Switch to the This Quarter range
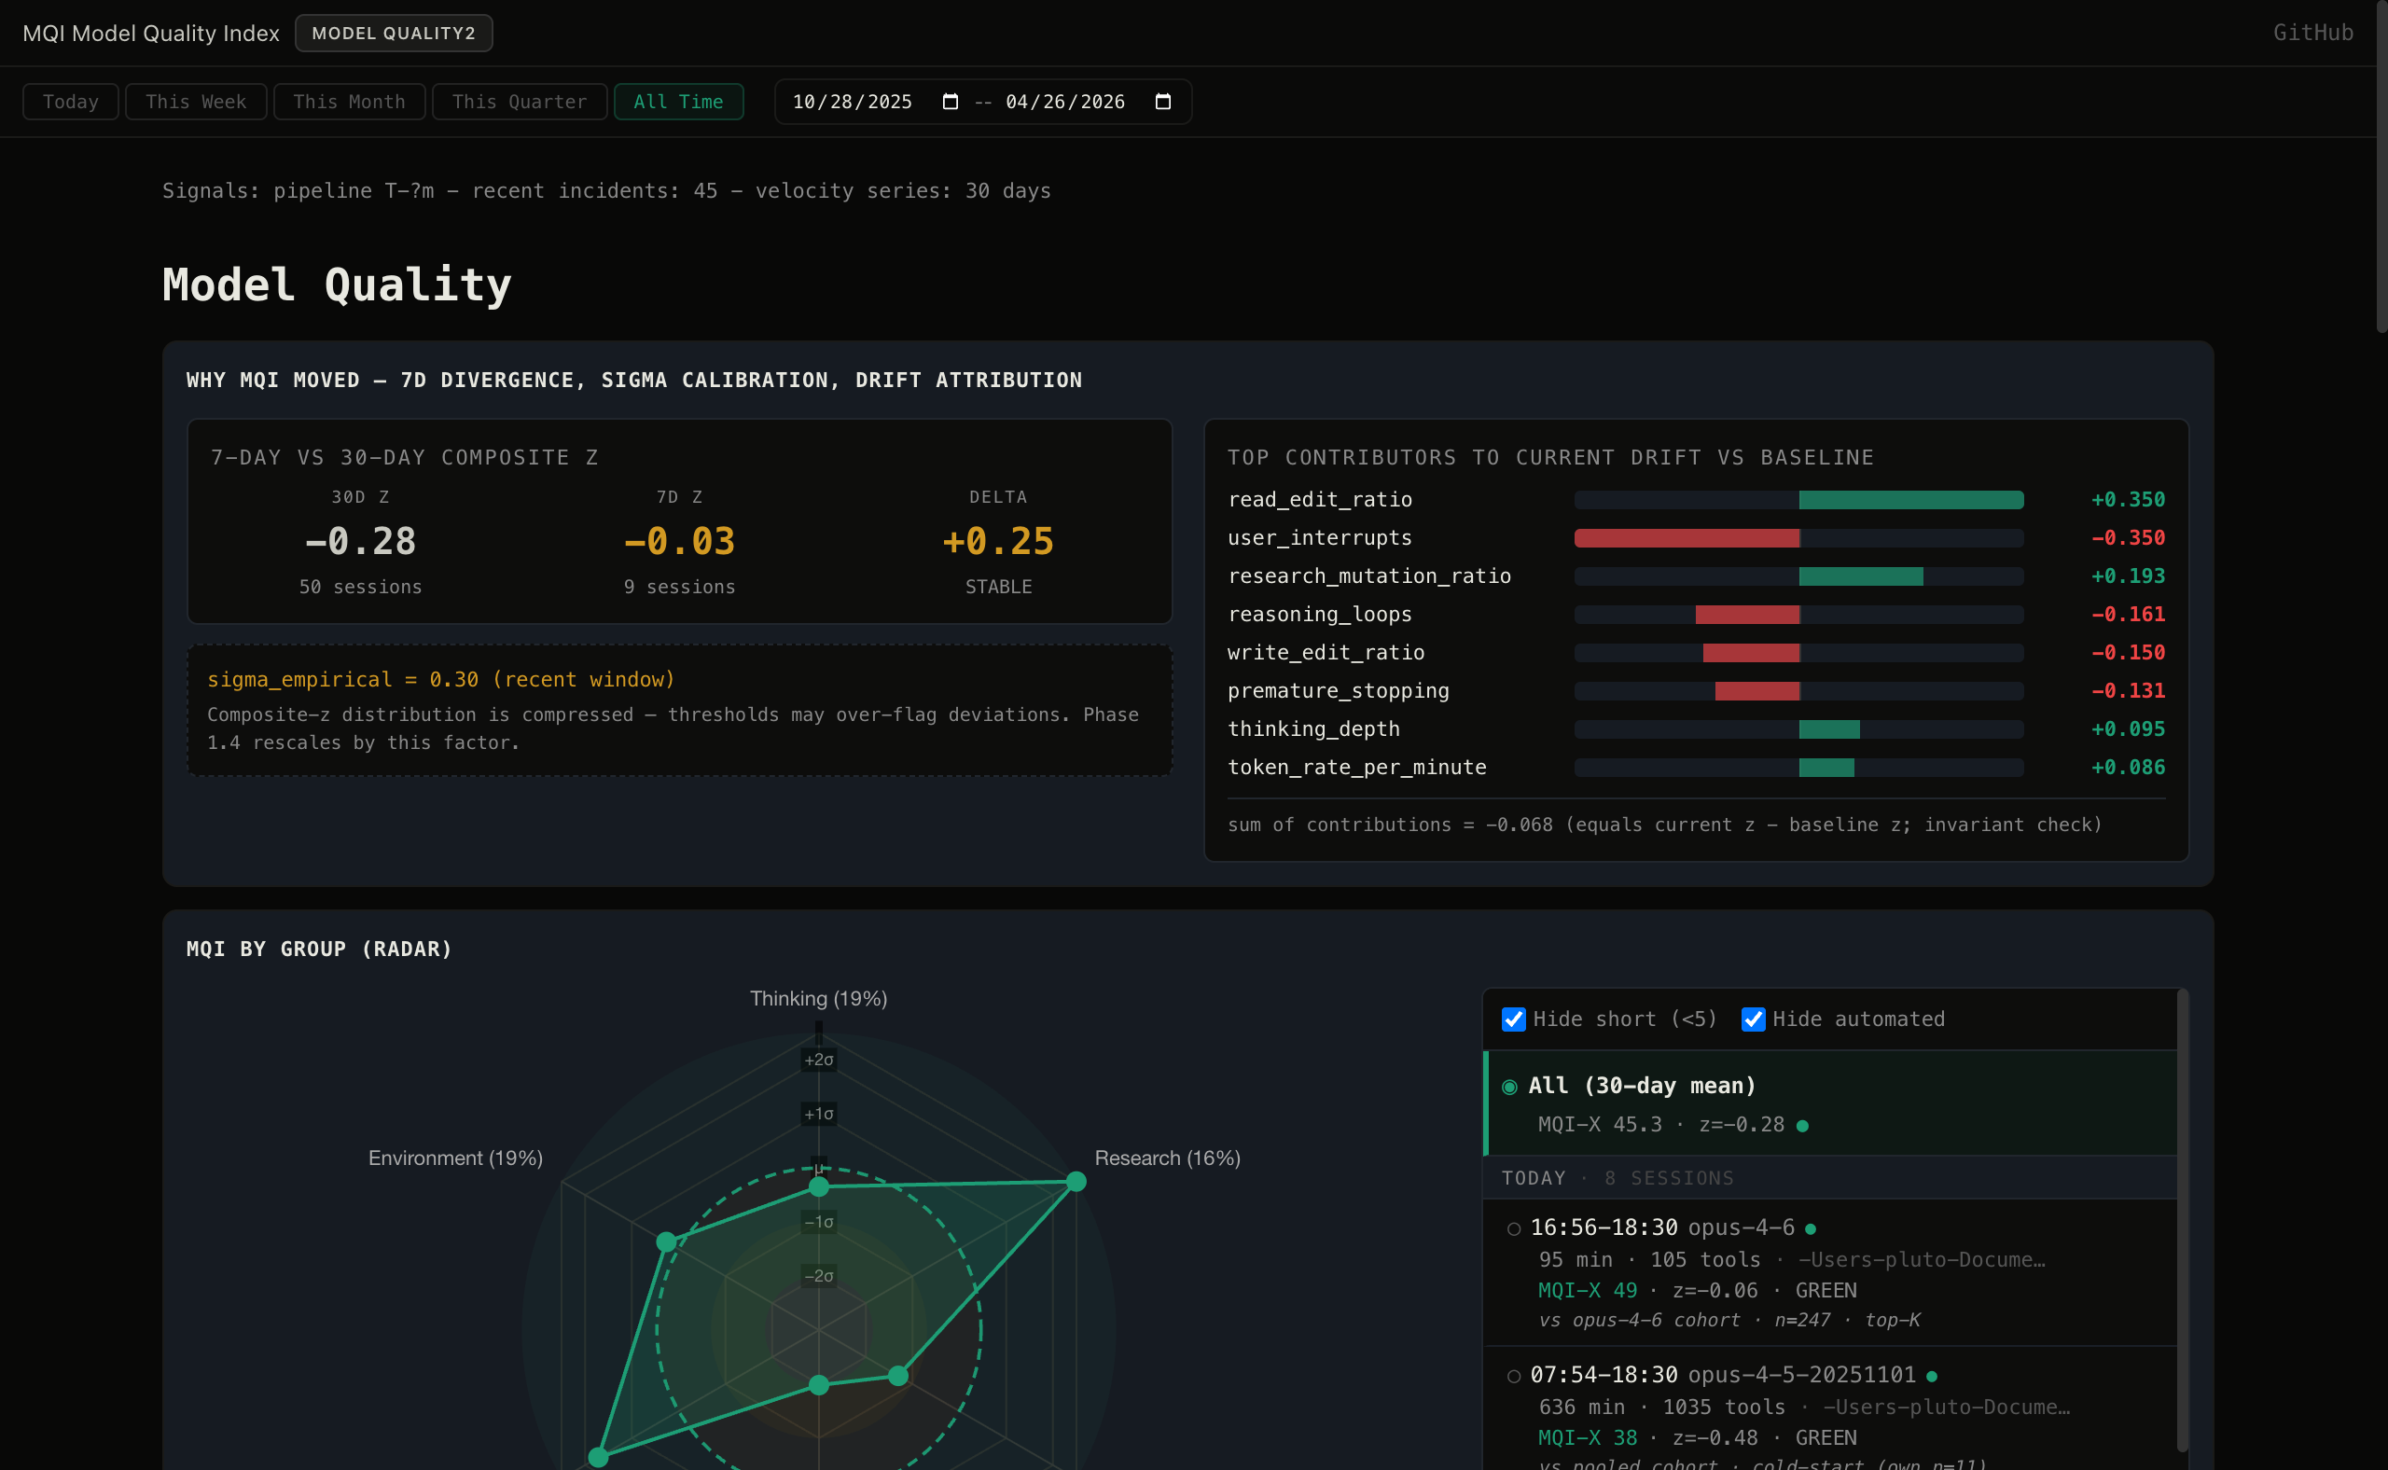The image size is (2388, 1470). pyautogui.click(x=520, y=102)
